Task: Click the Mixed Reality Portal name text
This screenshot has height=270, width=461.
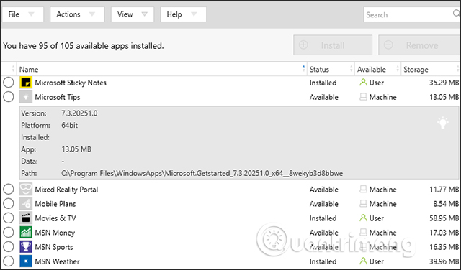Action: click(x=66, y=190)
